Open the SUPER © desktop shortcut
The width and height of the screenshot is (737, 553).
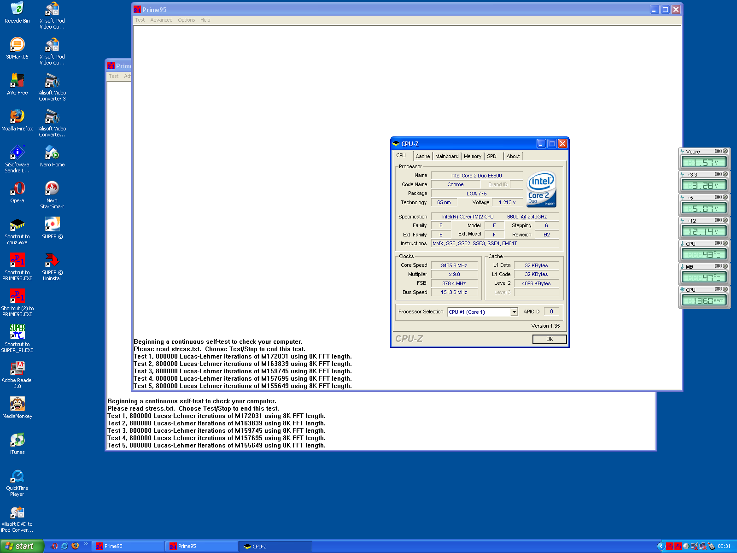point(52,228)
